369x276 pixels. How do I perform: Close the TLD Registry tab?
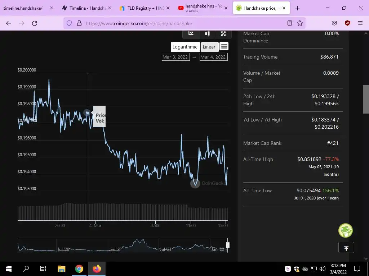point(168,8)
